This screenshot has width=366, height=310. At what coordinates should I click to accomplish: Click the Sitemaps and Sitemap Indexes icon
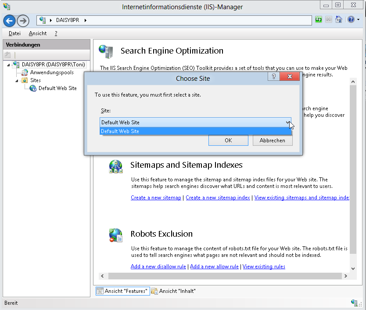[x=116, y=167]
